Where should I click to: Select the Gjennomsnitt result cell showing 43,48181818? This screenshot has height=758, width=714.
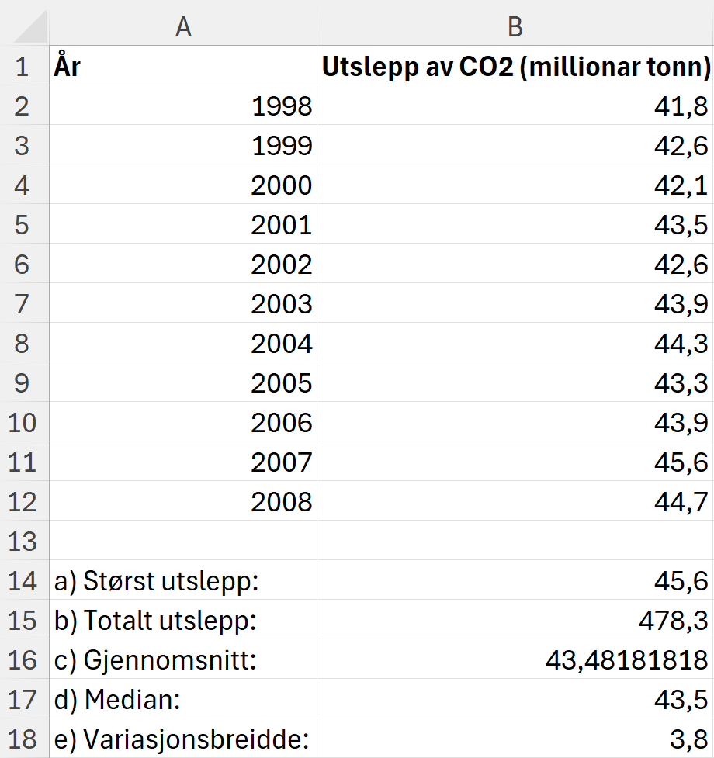tap(515, 659)
